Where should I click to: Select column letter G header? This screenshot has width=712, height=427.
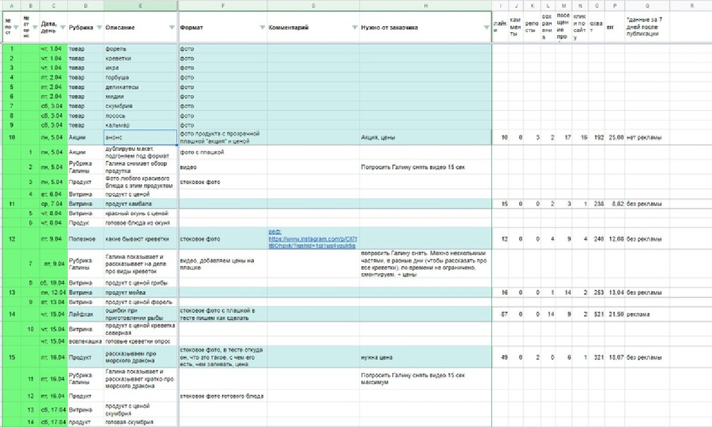point(313,5)
